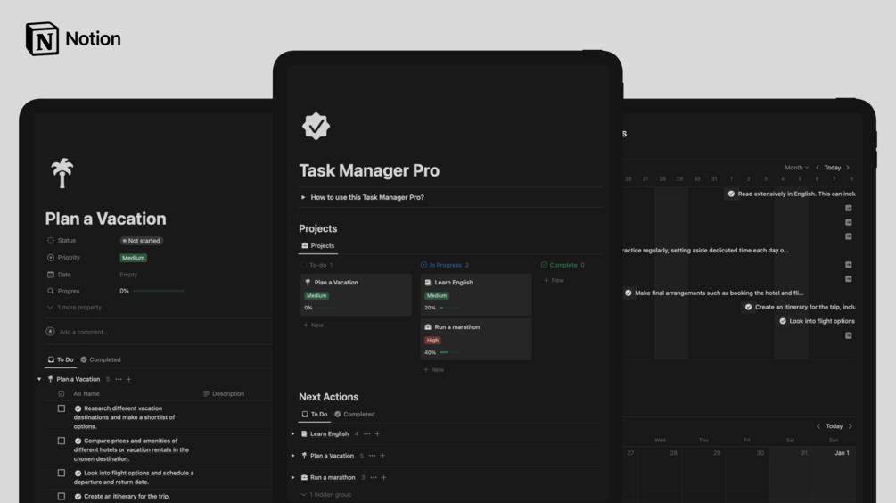Open the Run a marathon project card
Image resolution: width=896 pixels, height=503 pixels.
coord(476,340)
